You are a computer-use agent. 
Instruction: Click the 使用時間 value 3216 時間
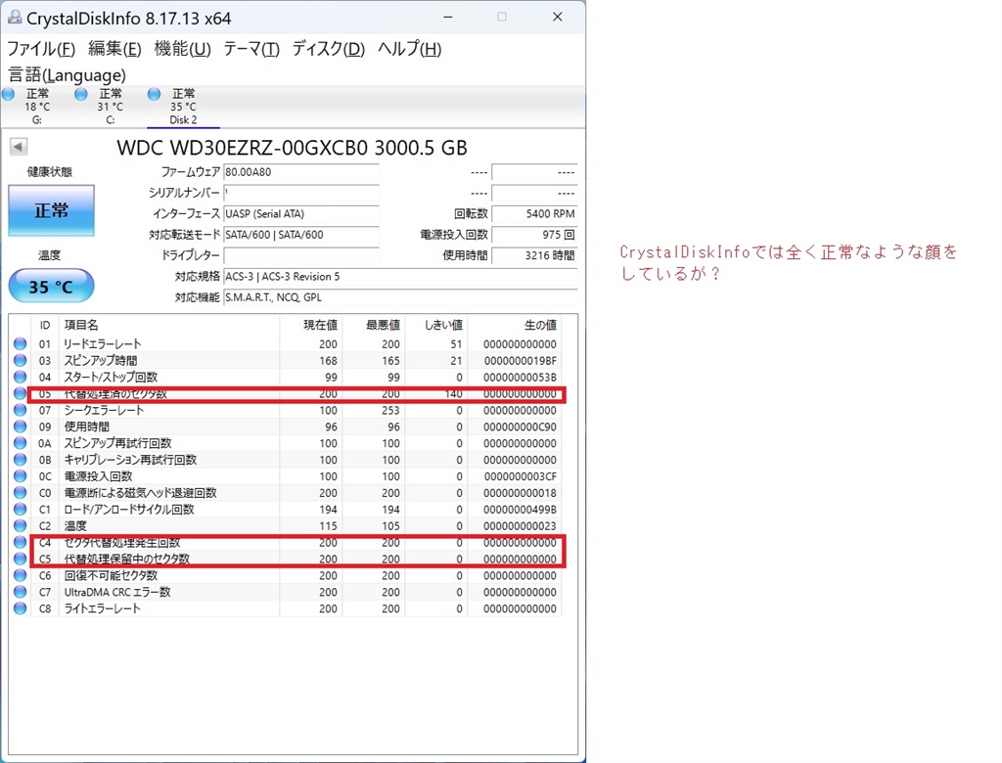[x=534, y=255]
